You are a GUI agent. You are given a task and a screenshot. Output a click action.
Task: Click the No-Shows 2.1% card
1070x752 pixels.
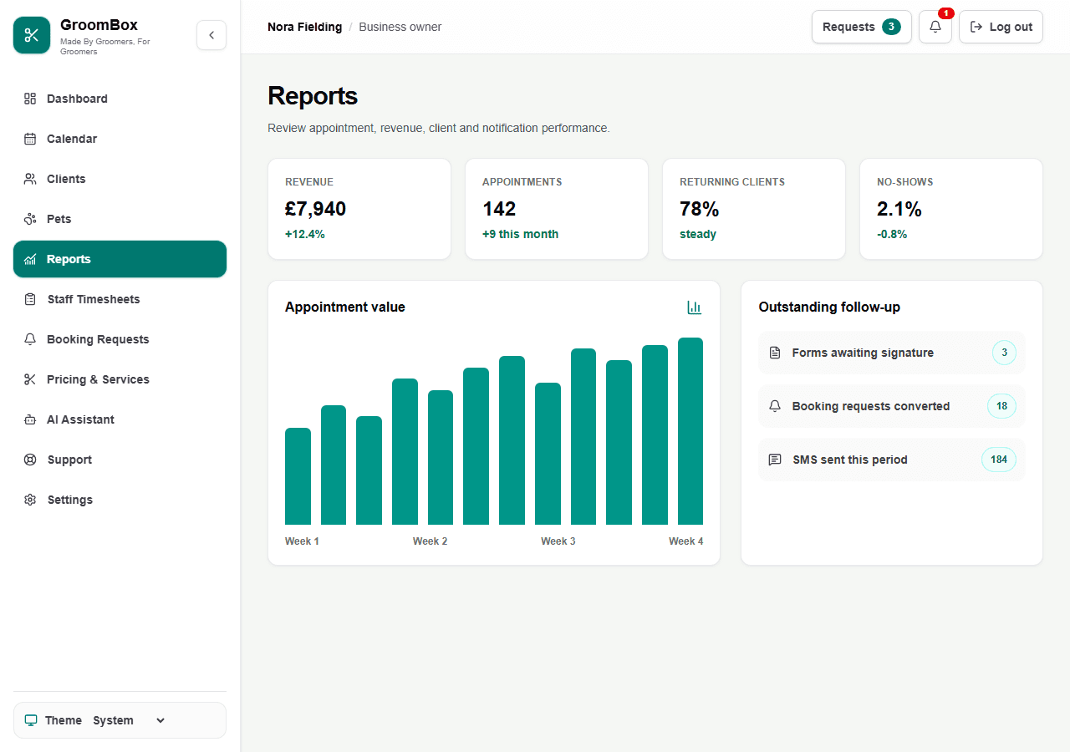click(951, 209)
